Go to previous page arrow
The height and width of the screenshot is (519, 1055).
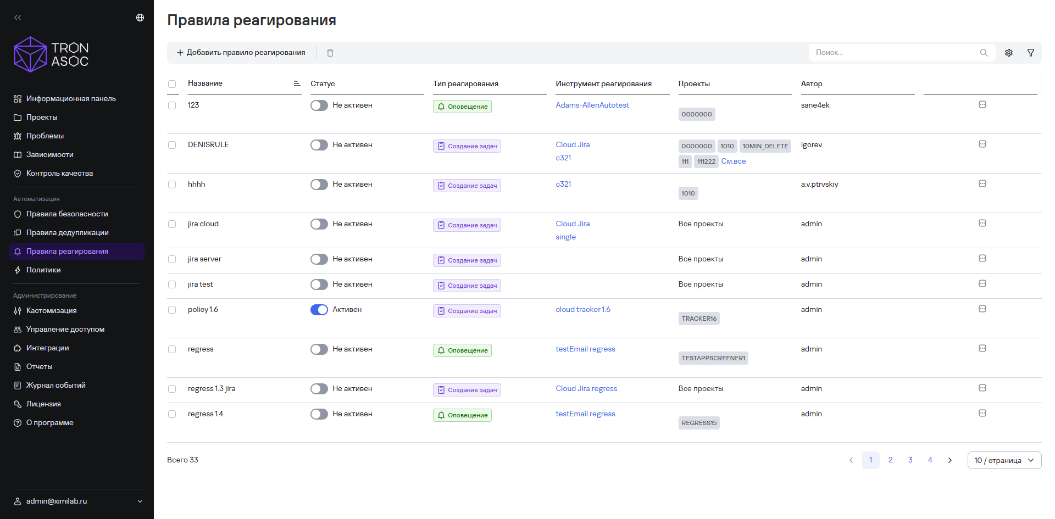click(x=851, y=460)
